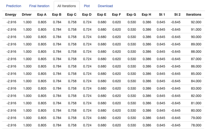Viewport: 205px width, 129px height.
Task: Click the Exp A column header
Action: tap(42, 14)
